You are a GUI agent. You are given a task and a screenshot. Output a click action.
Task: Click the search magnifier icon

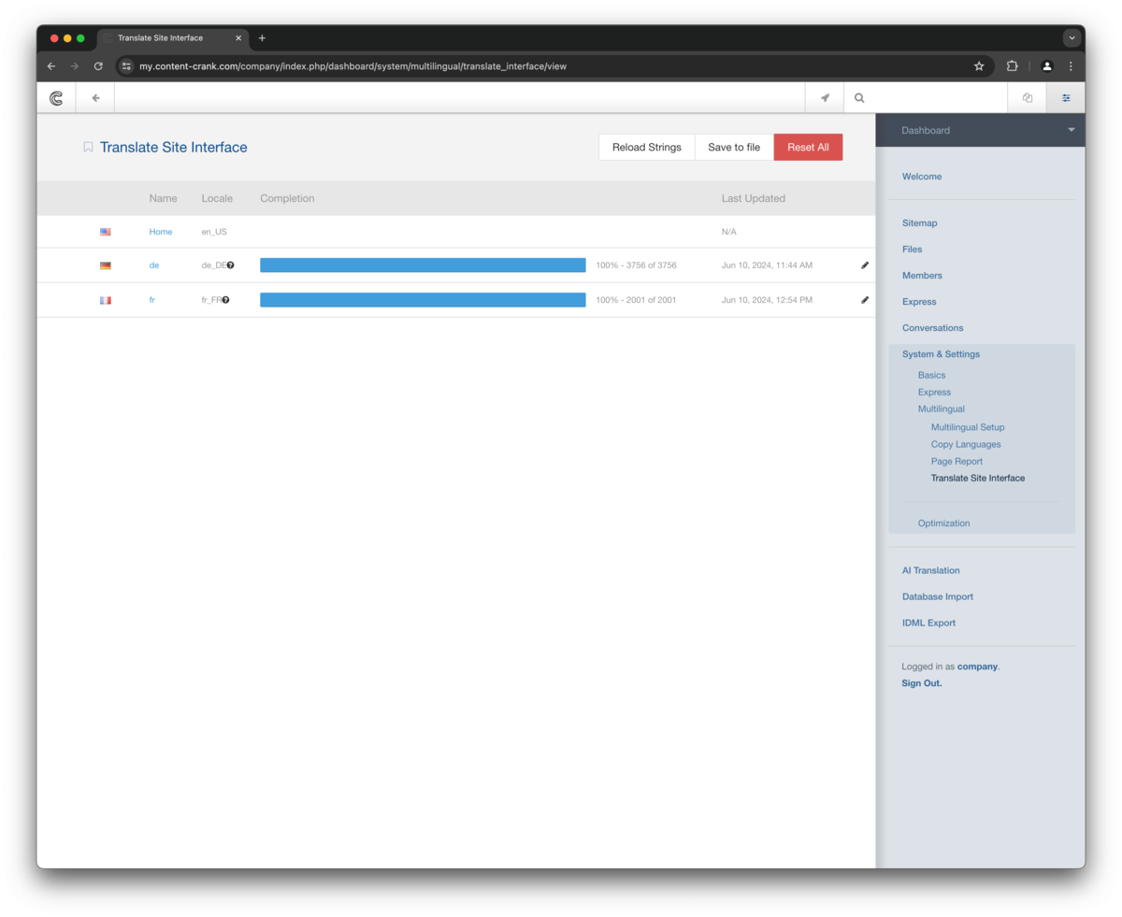859,97
